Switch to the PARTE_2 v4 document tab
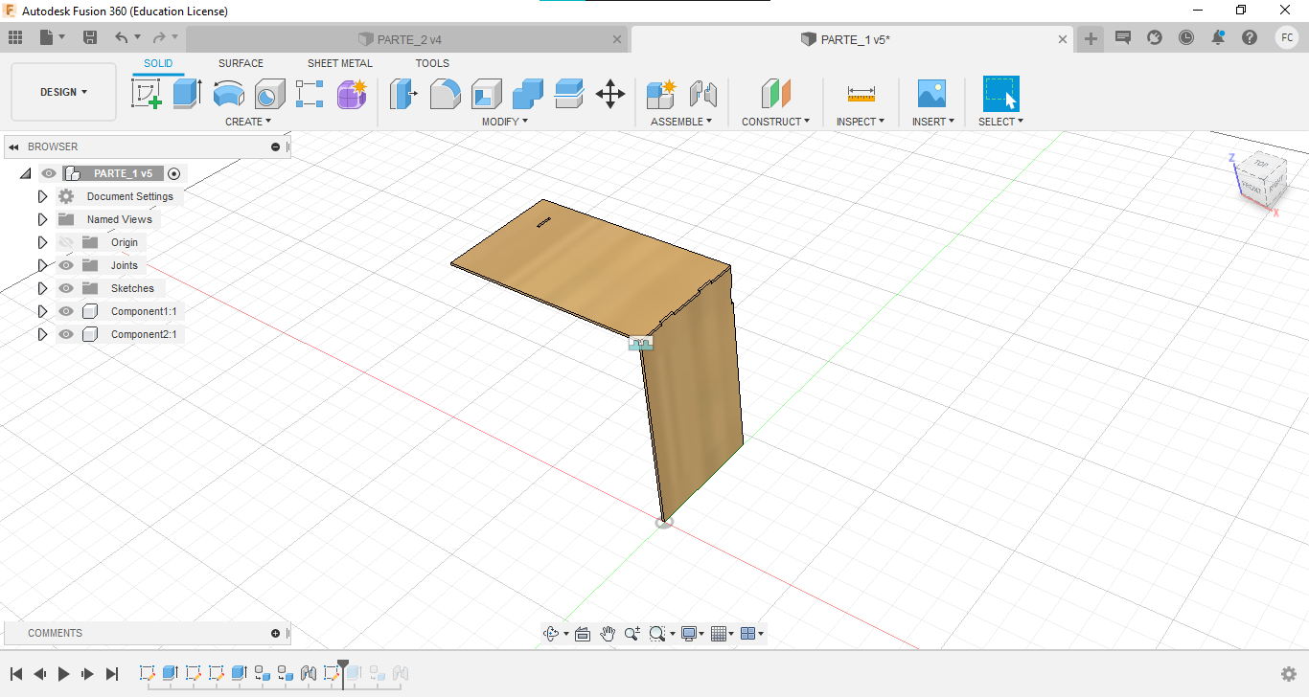 [x=407, y=39]
